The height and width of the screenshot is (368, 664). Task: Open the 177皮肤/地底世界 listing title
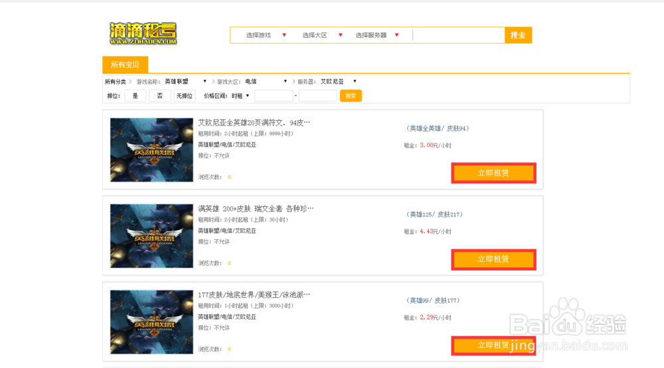254,295
